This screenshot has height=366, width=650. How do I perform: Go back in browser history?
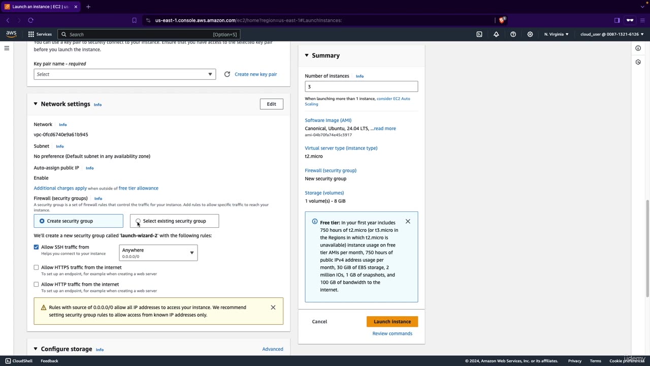(8, 20)
